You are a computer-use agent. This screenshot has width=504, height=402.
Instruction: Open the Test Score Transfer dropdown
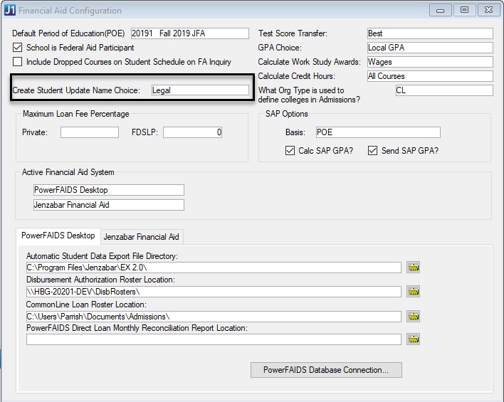point(429,33)
